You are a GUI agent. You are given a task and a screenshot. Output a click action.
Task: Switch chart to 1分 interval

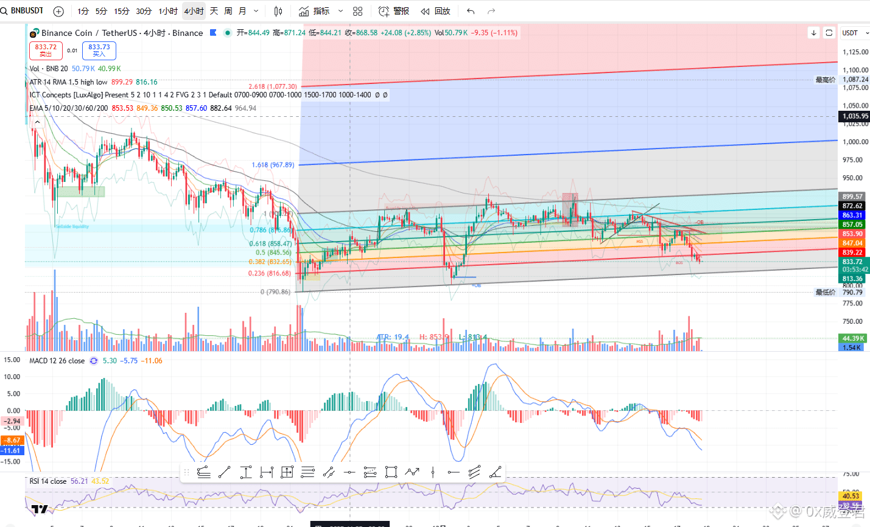pos(83,11)
